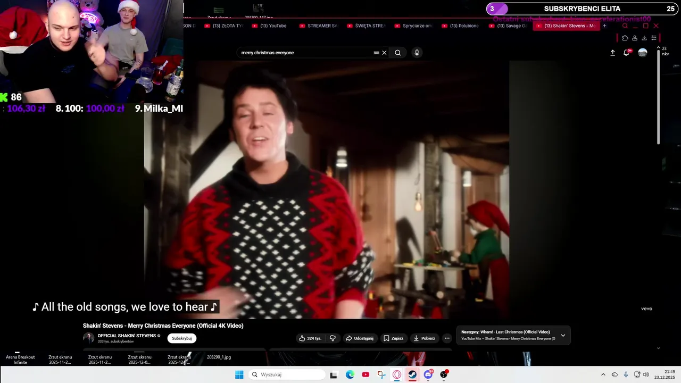Launch Microsoft Edge from the taskbar

[350, 374]
